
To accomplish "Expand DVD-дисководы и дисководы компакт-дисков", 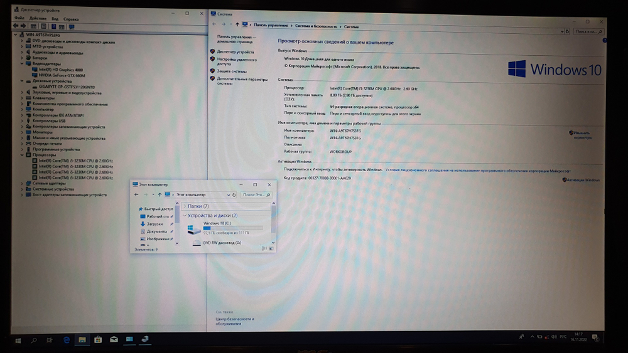I will pyautogui.click(x=22, y=41).
